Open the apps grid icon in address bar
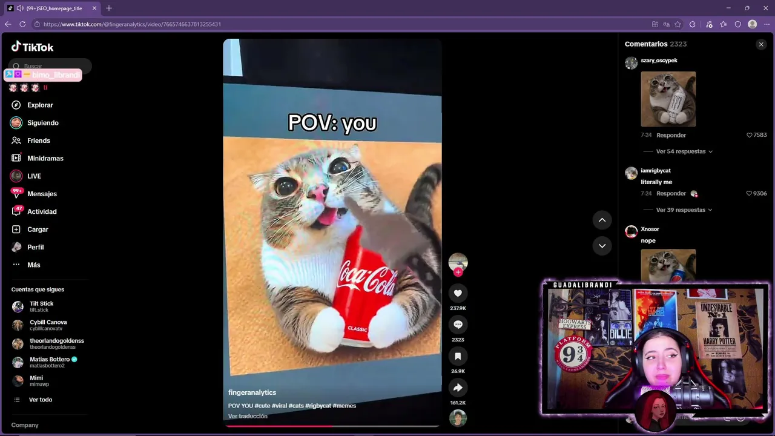This screenshot has height=436, width=775. 655,24
